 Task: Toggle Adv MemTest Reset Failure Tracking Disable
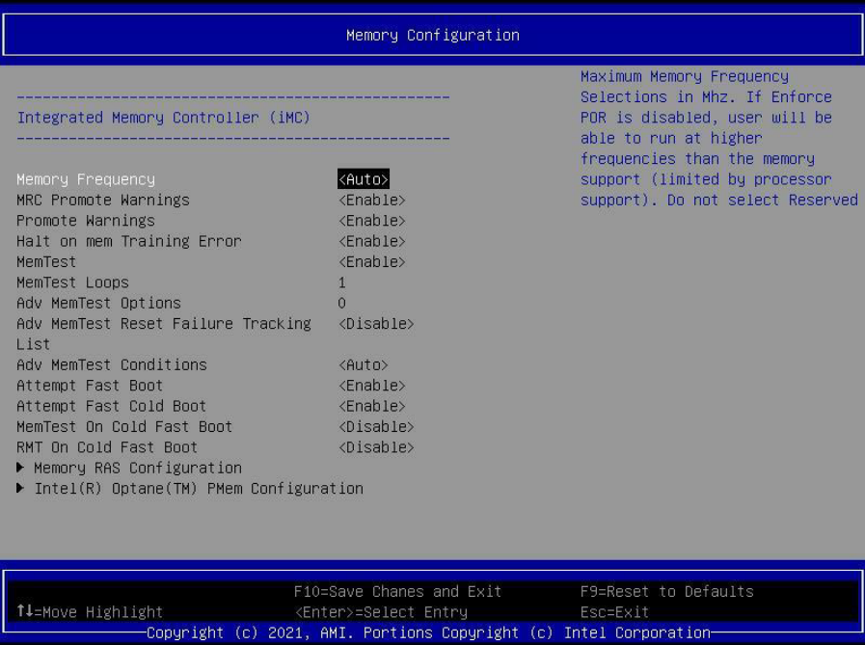[376, 324]
